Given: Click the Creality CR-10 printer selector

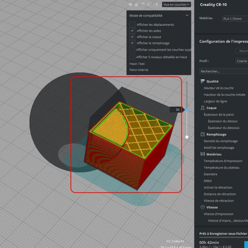Looking at the screenshot, I should click(213, 5).
